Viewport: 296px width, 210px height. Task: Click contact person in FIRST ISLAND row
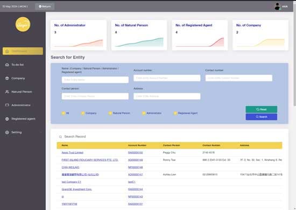click(x=169, y=160)
